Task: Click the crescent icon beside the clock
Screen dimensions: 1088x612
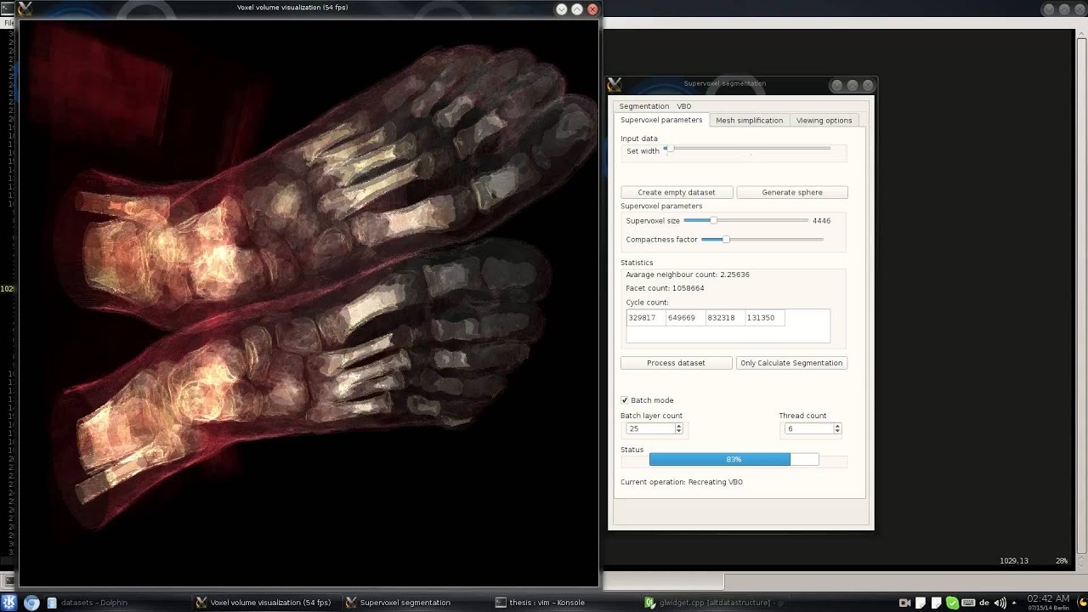Action: click(1082, 603)
